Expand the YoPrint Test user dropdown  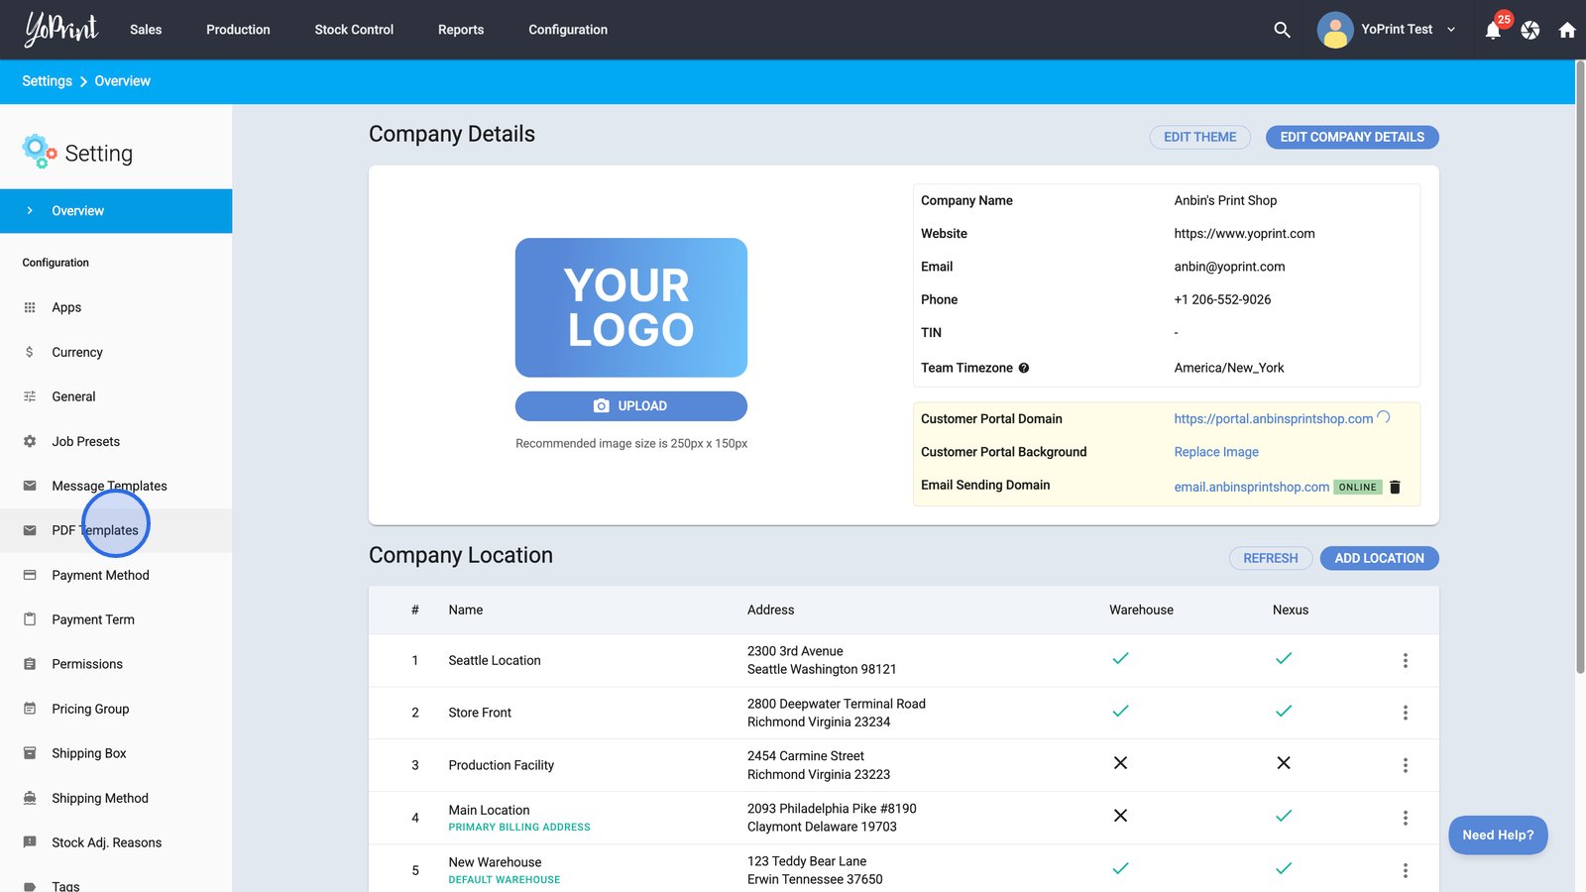(x=1451, y=30)
